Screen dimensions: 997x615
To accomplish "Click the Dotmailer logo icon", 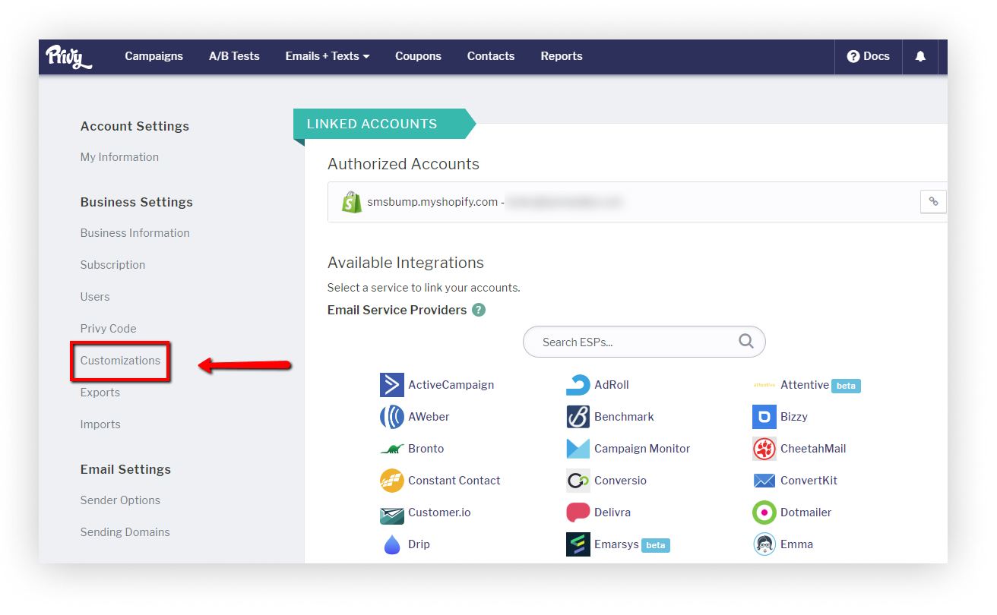I will pyautogui.click(x=764, y=512).
